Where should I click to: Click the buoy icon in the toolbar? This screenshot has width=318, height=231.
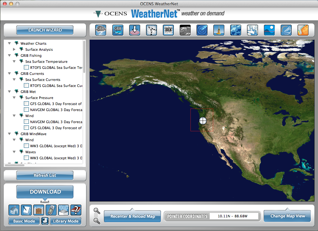219,30
